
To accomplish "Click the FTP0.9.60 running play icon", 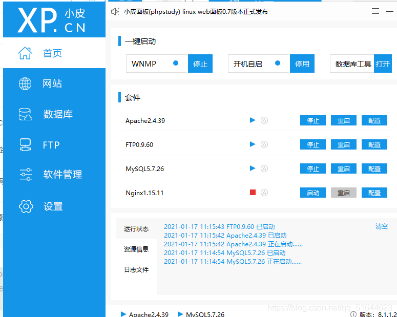I will click(253, 144).
